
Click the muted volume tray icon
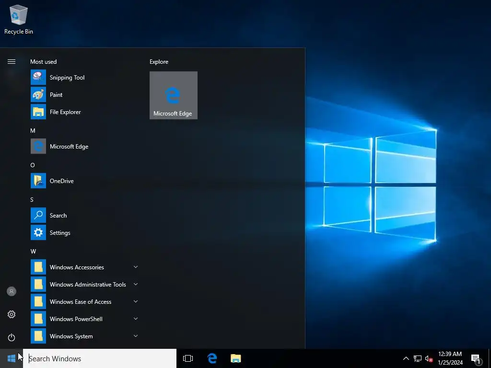[x=429, y=358]
